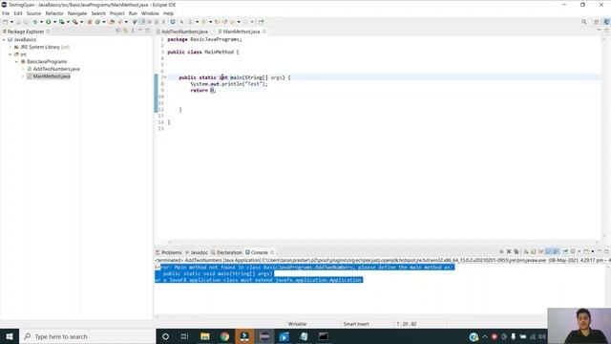Click the 'Writable' status bar entry
Image resolution: width=611 pixels, height=344 pixels.
point(297,324)
